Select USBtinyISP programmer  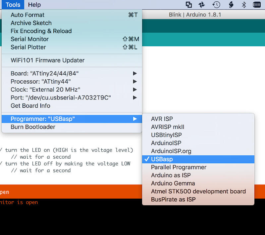tap(198, 135)
